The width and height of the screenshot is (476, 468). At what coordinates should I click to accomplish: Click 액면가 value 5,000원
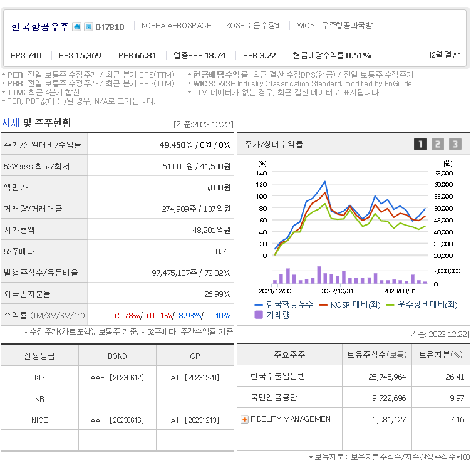[217, 188]
